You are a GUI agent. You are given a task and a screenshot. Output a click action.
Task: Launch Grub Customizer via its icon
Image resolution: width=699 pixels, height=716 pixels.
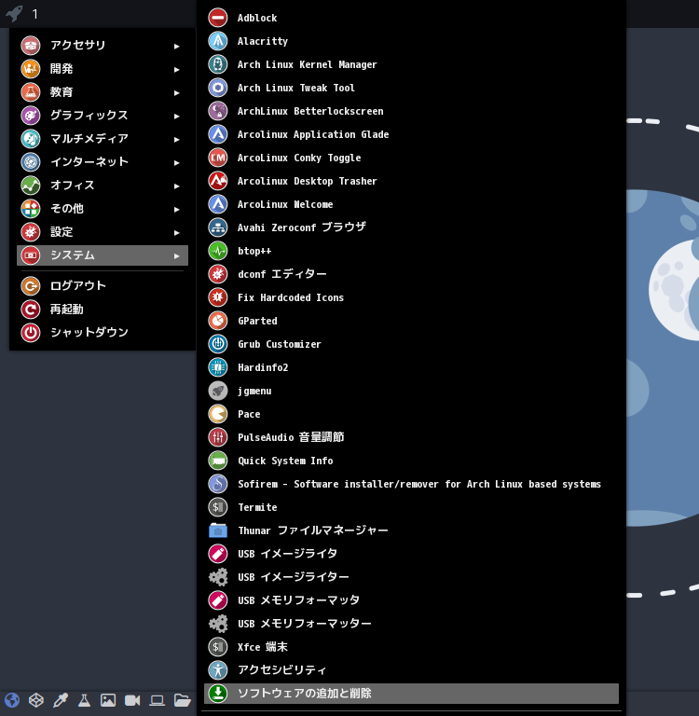tap(217, 344)
